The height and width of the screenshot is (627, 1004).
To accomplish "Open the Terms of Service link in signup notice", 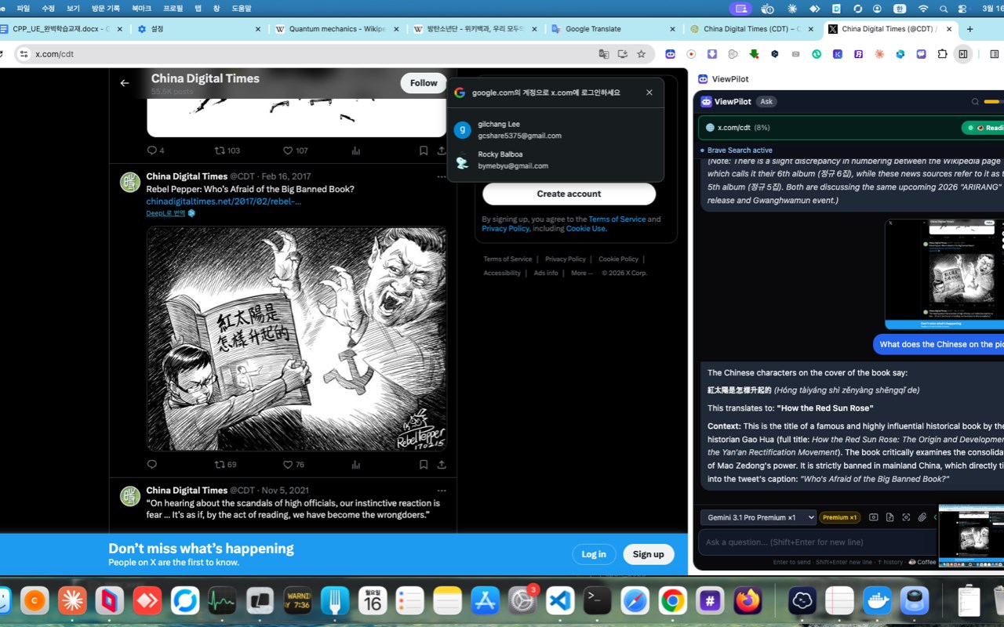I will point(617,219).
